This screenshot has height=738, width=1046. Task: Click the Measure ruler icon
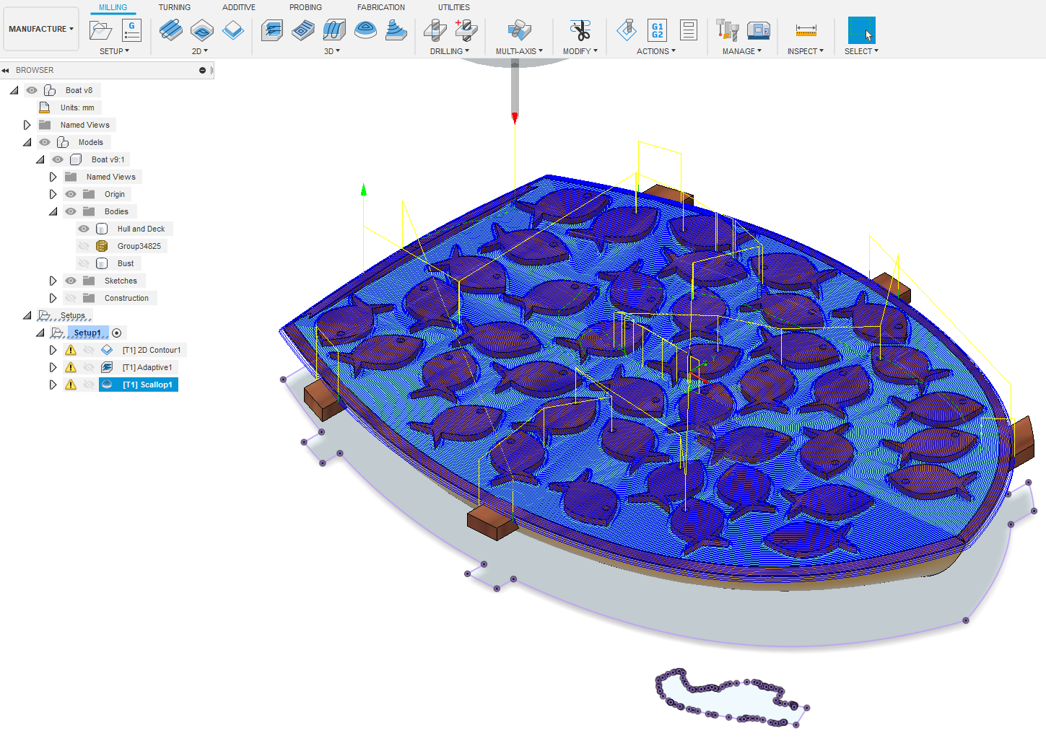[806, 30]
